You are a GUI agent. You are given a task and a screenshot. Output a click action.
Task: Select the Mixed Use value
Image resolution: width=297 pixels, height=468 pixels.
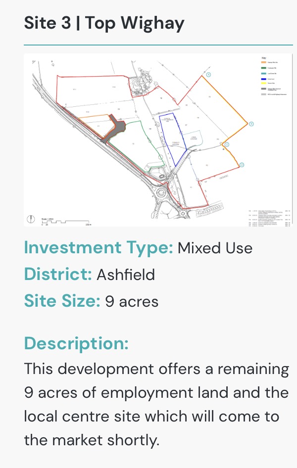coord(215,248)
